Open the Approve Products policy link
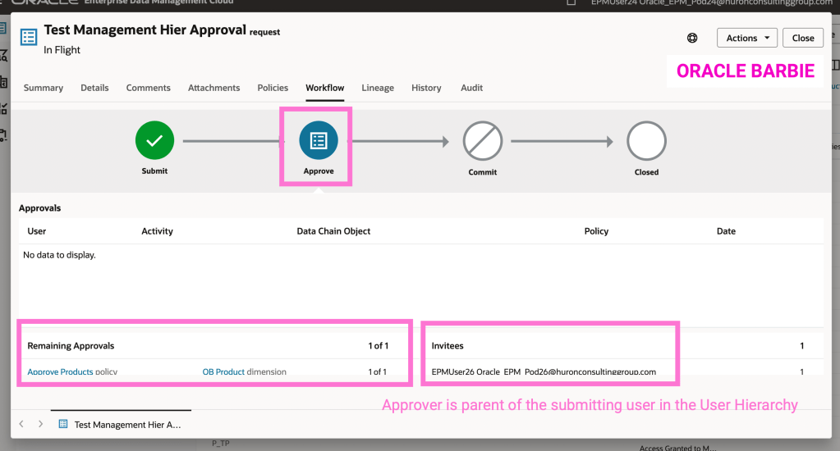 pos(60,371)
